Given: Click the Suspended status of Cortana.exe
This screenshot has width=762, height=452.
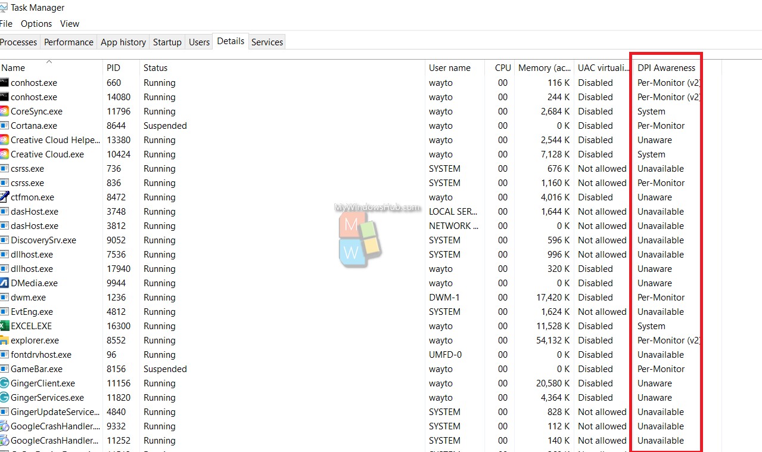Looking at the screenshot, I should click(x=165, y=126).
